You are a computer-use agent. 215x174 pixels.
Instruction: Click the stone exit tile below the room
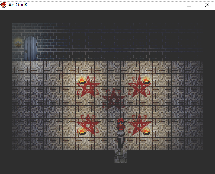click(x=121, y=157)
